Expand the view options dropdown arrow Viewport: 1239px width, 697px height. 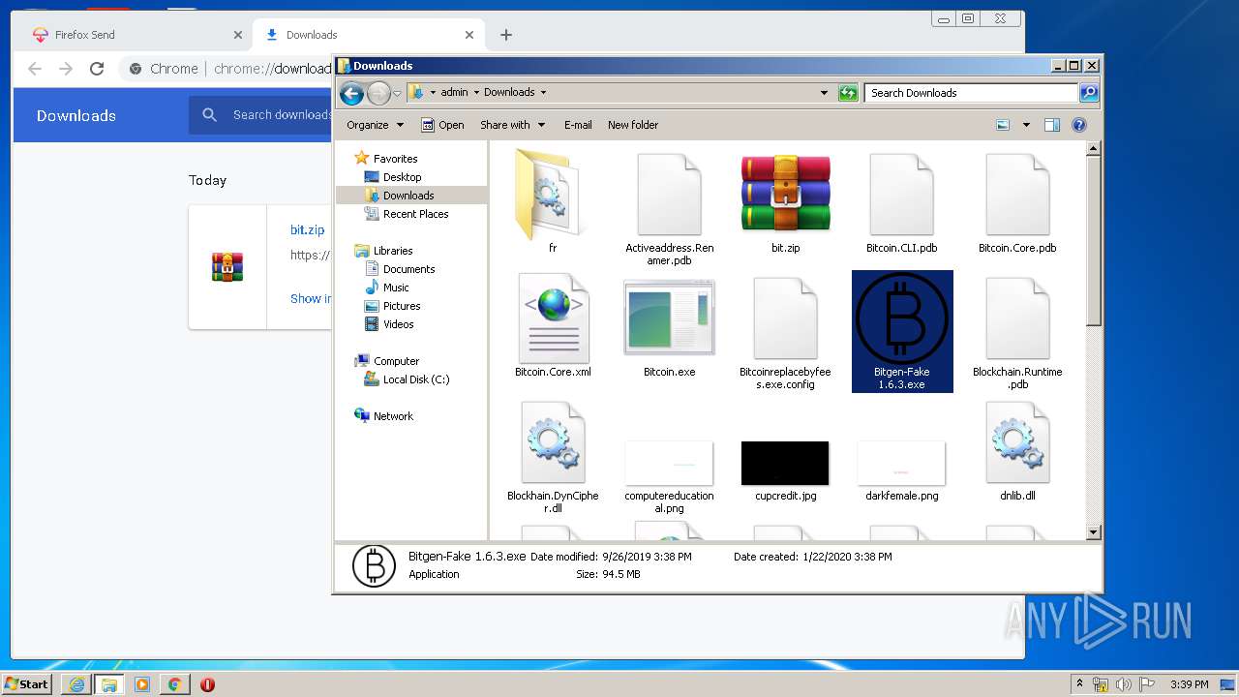pyautogui.click(x=1026, y=125)
